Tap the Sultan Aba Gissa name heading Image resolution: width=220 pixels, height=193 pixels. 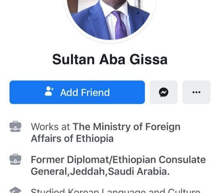tap(110, 60)
